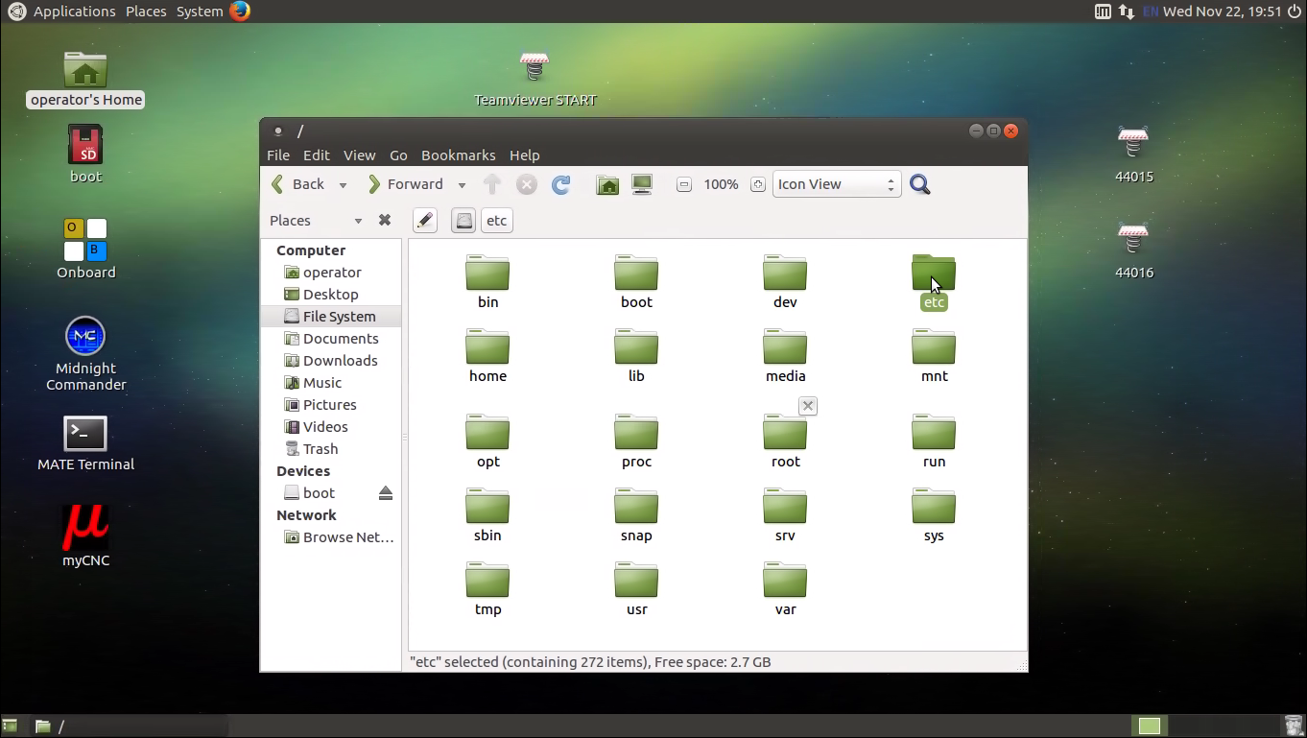The width and height of the screenshot is (1307, 738).
Task: Open the Bookmarks menu
Action: coord(458,155)
